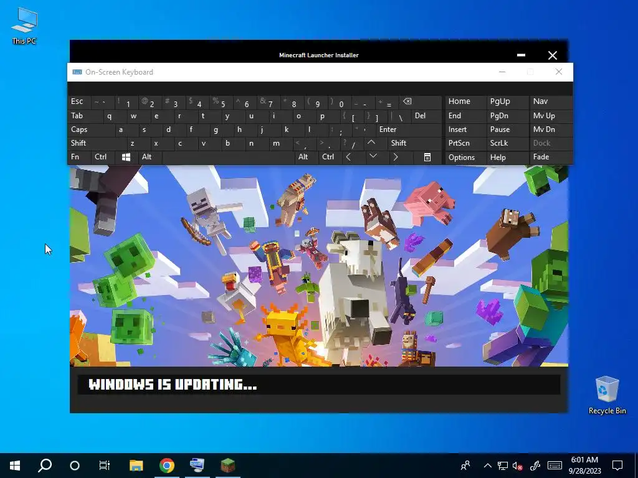This screenshot has height=478, width=638.
Task: Toggle right Shift key
Action: [x=414, y=143]
